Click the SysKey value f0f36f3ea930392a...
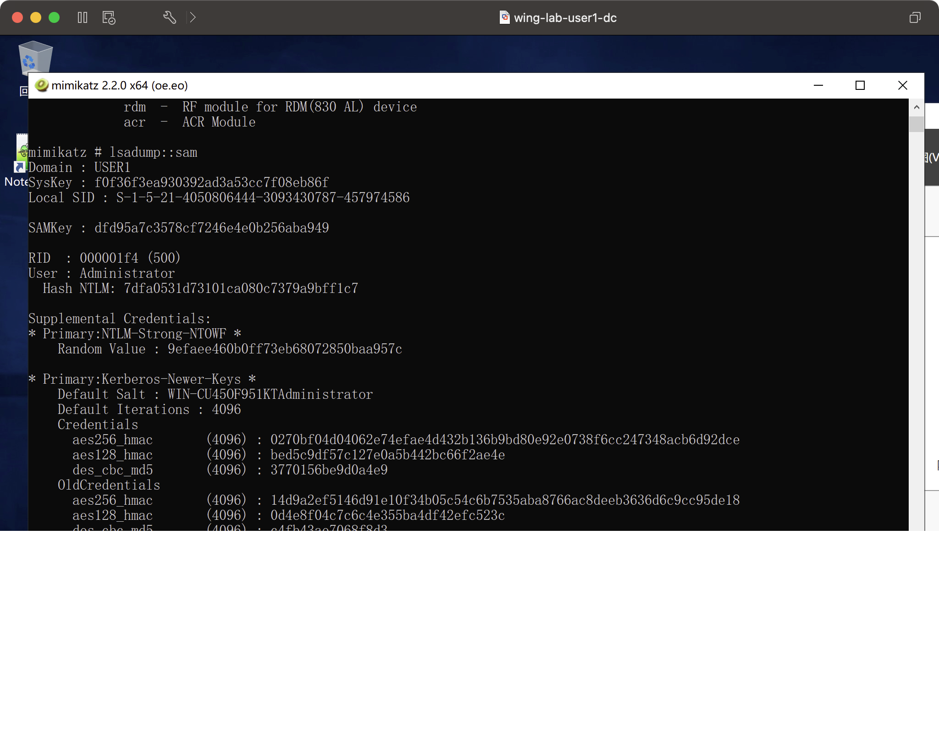 [x=212, y=182]
